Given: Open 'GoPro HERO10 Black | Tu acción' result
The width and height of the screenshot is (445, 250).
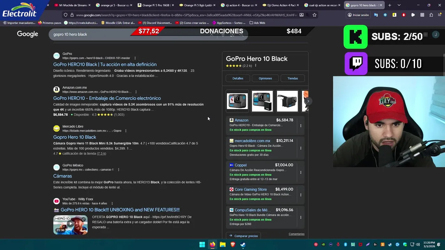Looking at the screenshot, I should (105, 65).
